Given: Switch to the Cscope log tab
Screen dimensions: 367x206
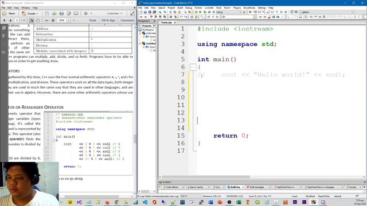Looking at the screenshot, I should pos(352,187).
